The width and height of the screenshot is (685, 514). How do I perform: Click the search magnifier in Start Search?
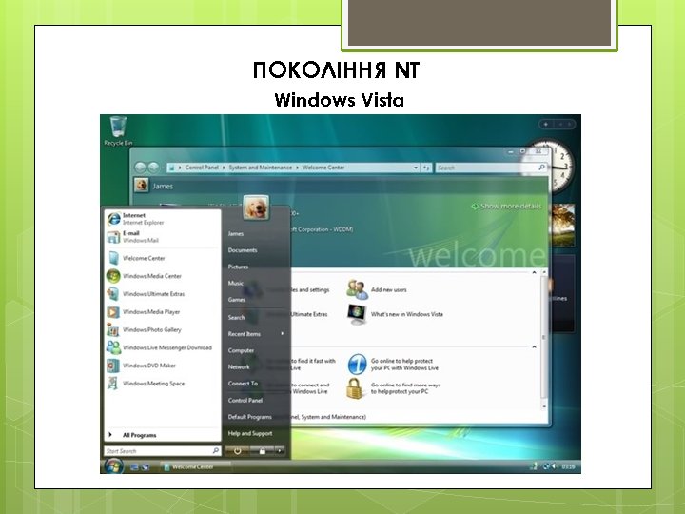[215, 450]
